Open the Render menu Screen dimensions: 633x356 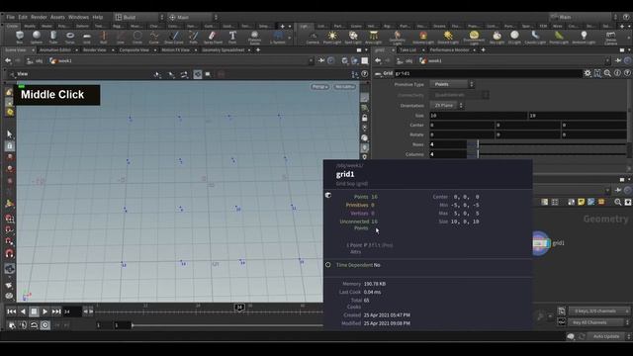point(39,17)
